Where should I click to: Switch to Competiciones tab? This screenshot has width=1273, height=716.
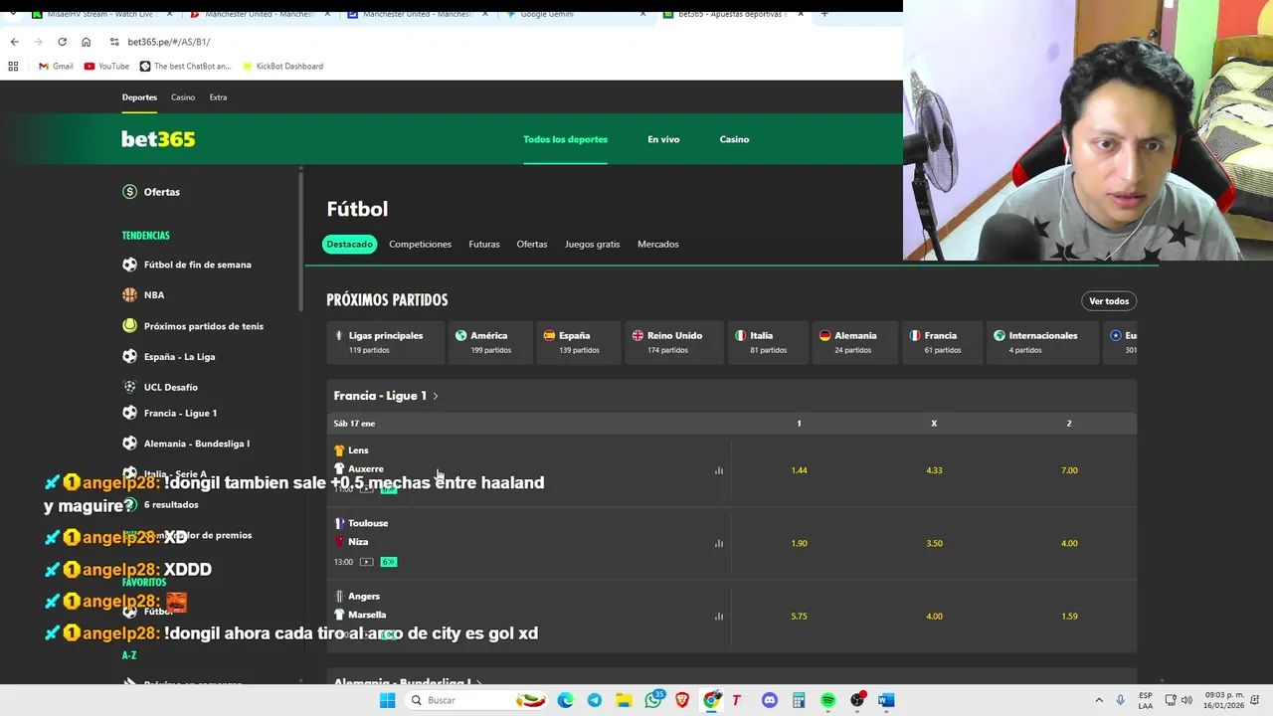(420, 244)
